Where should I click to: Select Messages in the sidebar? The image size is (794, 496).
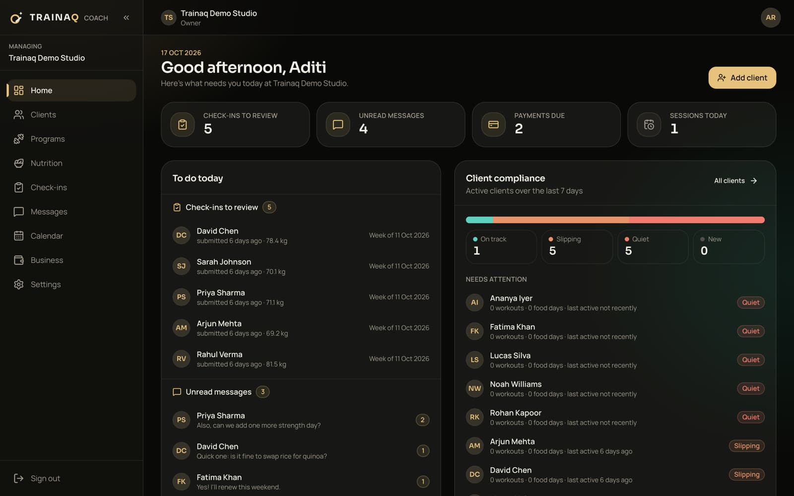[71, 212]
